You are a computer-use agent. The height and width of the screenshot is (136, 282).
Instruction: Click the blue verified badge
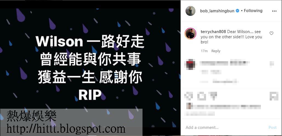point(237,11)
